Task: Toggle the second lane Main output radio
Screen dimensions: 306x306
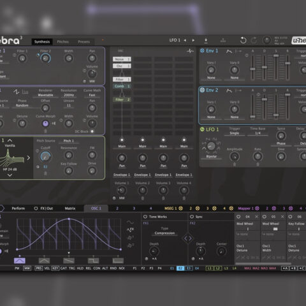Action: coord(142,140)
